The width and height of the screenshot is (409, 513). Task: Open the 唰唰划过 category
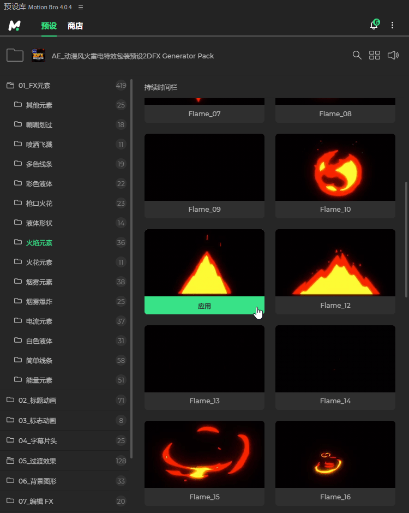(65, 124)
